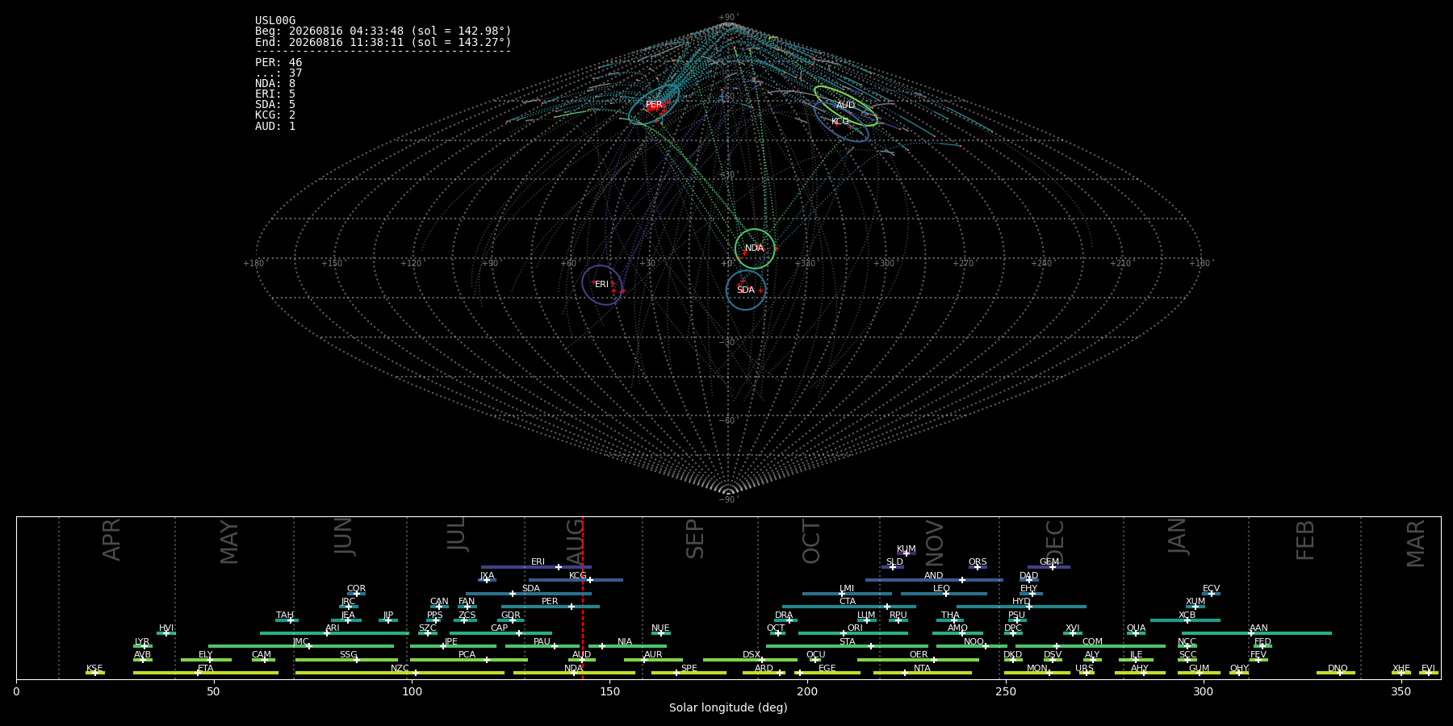Click the +120 longitude label on the sky map
This screenshot has height=726, width=1453.
coord(411,264)
